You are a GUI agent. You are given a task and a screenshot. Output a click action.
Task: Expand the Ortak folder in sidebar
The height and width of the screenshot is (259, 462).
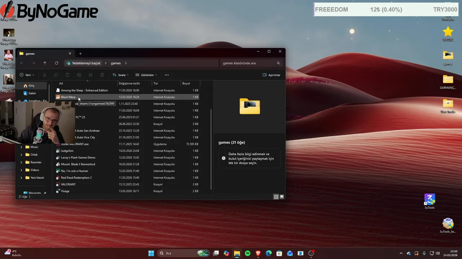pos(21,155)
